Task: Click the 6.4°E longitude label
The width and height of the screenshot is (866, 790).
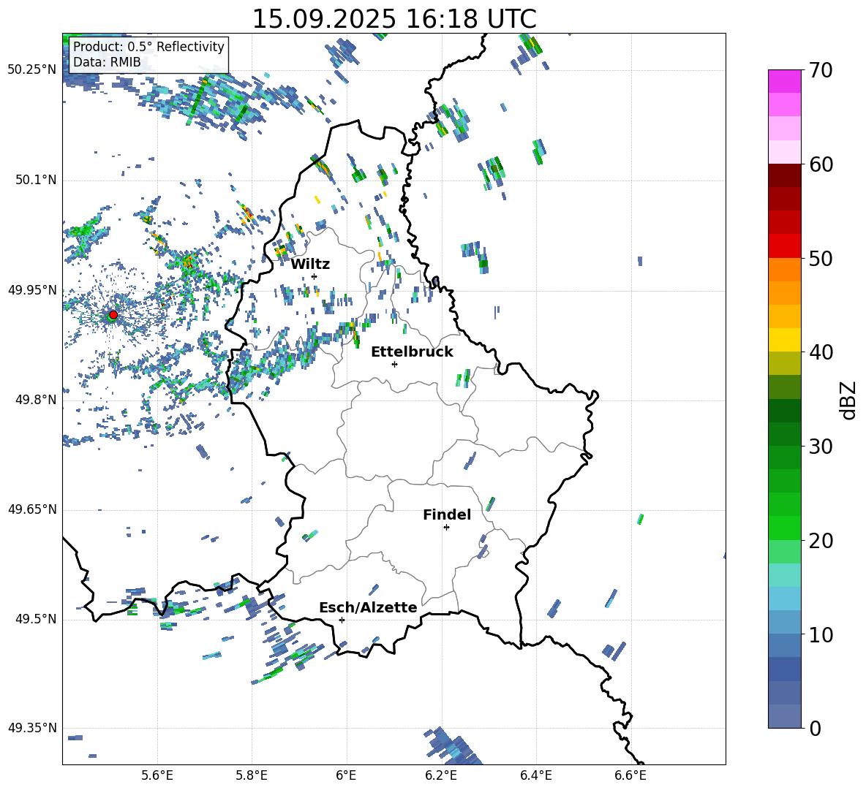Action: click(535, 776)
